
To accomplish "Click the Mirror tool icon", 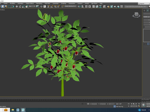I will pyautogui.click(x=79, y=7).
